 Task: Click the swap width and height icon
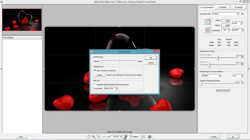coord(207,21)
